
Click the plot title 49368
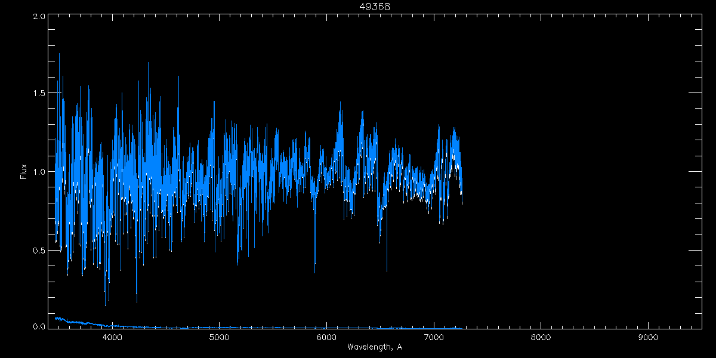375,7
